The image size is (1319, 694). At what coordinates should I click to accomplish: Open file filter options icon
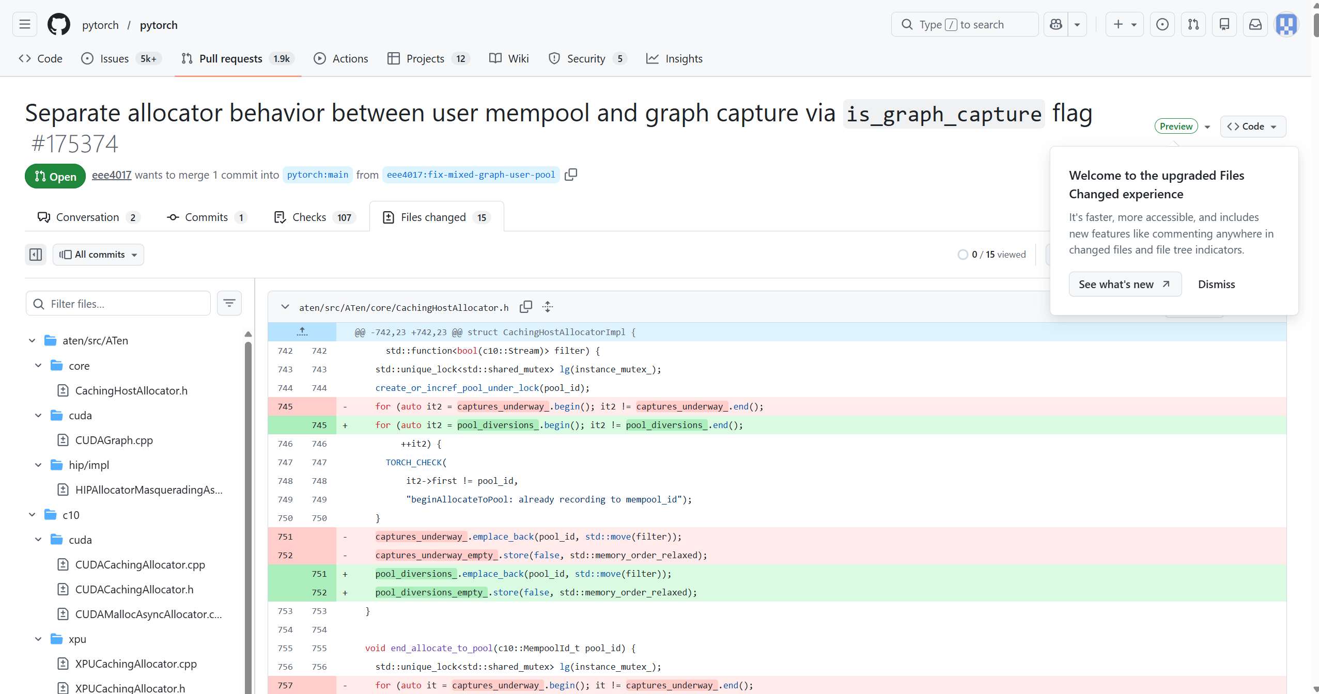(229, 303)
